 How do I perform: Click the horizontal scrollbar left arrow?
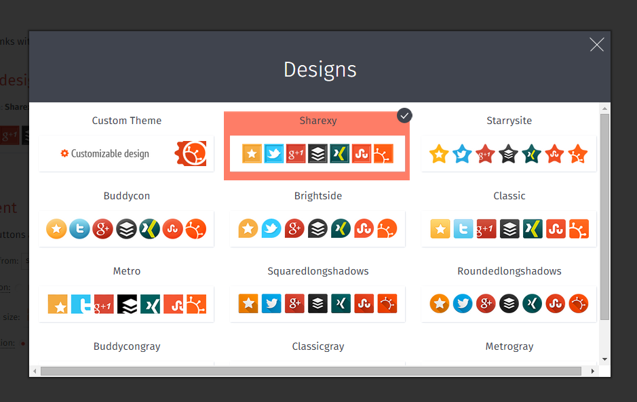point(35,371)
